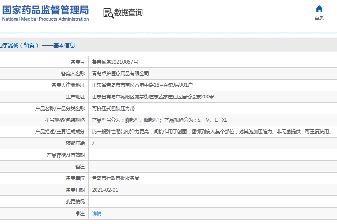Screen dimensions: 337x224
Task: Click the National Medical Products Administration subtitle
Action: (46, 19)
